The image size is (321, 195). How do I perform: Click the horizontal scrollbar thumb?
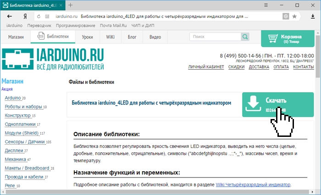(157, 192)
